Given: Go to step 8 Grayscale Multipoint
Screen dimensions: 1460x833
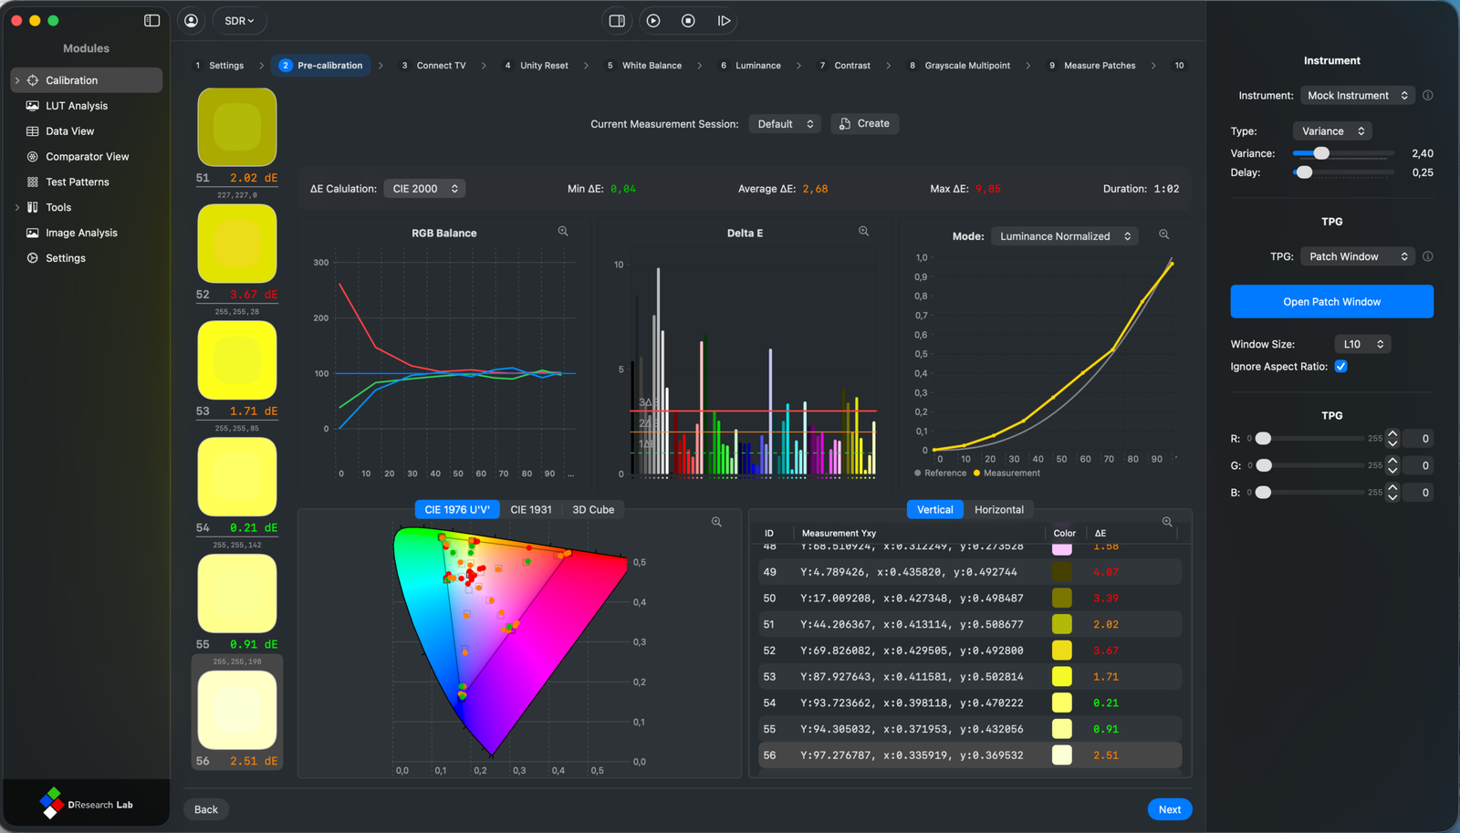Looking at the screenshot, I should pyautogui.click(x=960, y=66).
